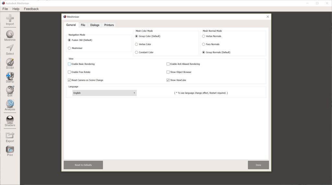Open the Import tool in sidebar

click(x=10, y=20)
